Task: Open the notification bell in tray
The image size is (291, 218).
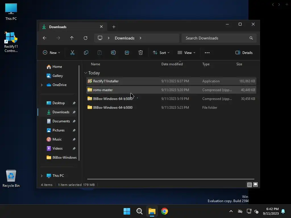Action: pyautogui.click(x=283, y=211)
